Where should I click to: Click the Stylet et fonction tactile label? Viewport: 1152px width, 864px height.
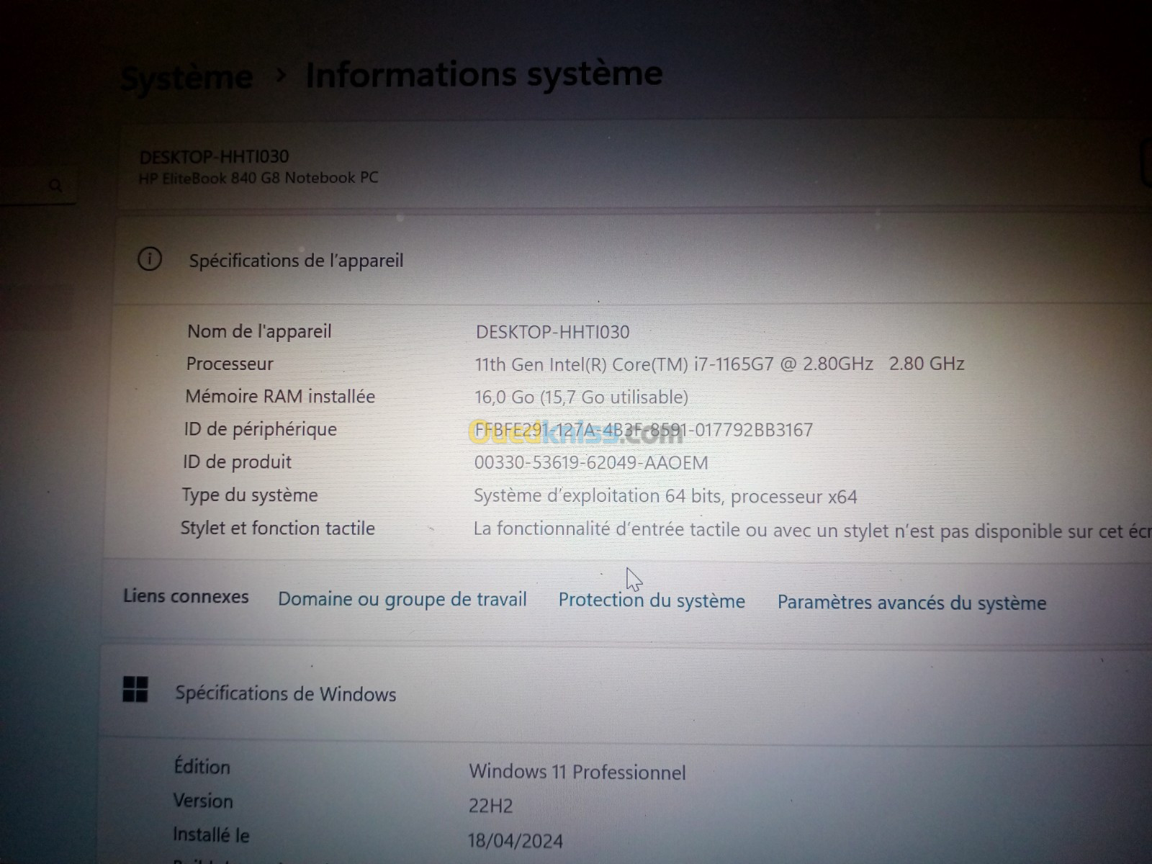tap(277, 528)
